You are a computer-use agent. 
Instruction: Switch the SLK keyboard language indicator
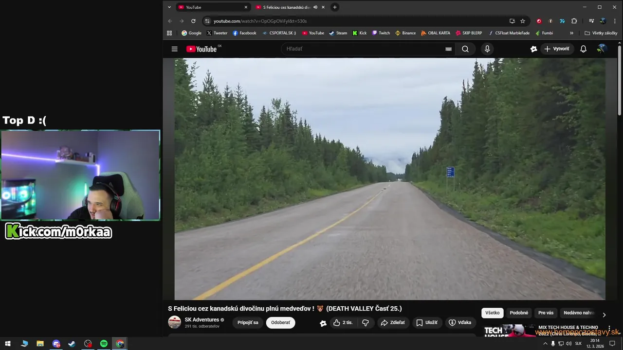[x=578, y=344]
